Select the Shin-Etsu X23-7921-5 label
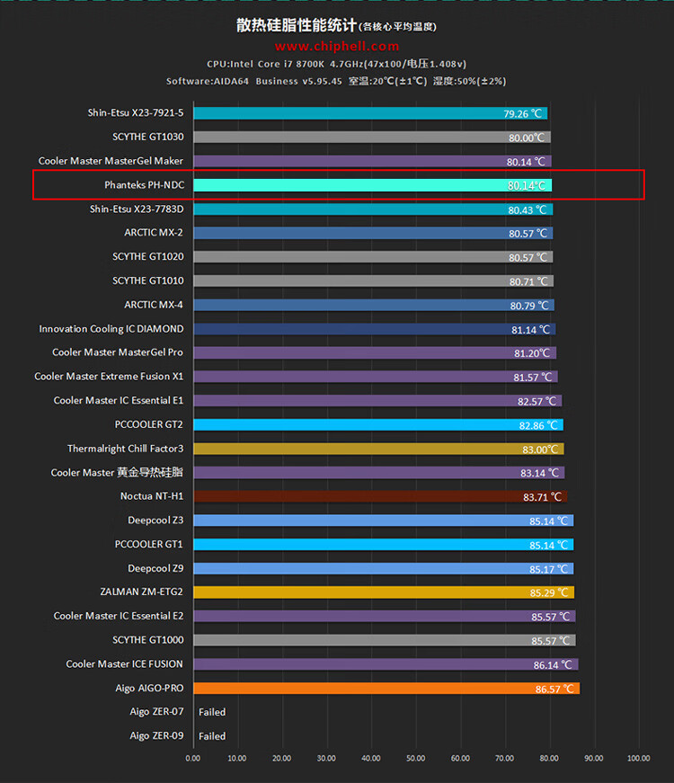 [x=136, y=113]
